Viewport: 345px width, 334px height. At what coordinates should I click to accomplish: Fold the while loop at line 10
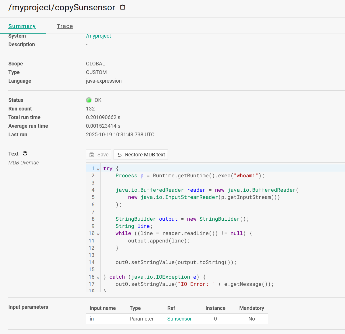[x=98, y=234]
